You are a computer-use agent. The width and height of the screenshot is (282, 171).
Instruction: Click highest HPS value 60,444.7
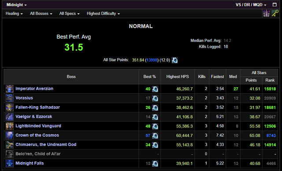pos(184,135)
